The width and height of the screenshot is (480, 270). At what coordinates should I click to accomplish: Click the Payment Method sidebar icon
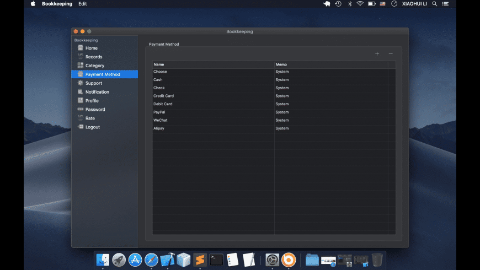pyautogui.click(x=81, y=74)
